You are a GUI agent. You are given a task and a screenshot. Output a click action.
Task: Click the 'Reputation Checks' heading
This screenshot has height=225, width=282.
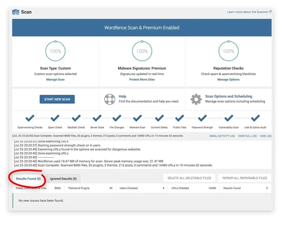(x=229, y=68)
